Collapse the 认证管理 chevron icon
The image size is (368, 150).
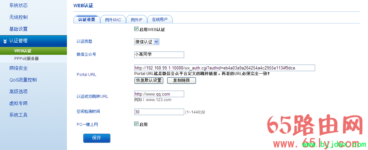[5, 41]
